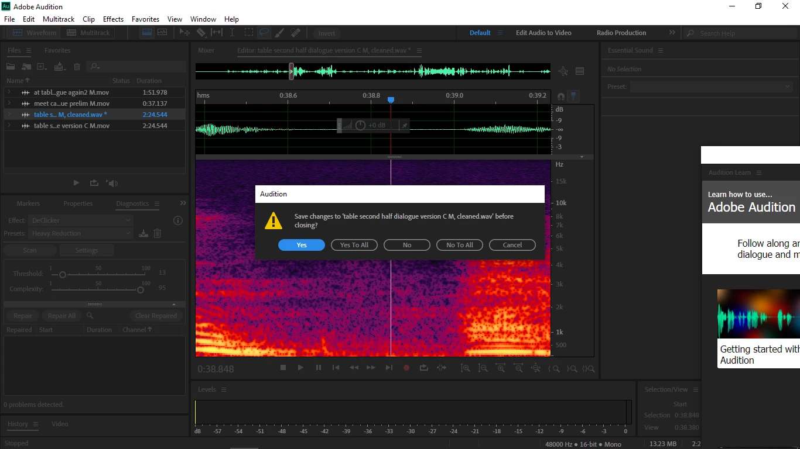
Task: Select the Razor tool in toolbar
Action: 201,33
